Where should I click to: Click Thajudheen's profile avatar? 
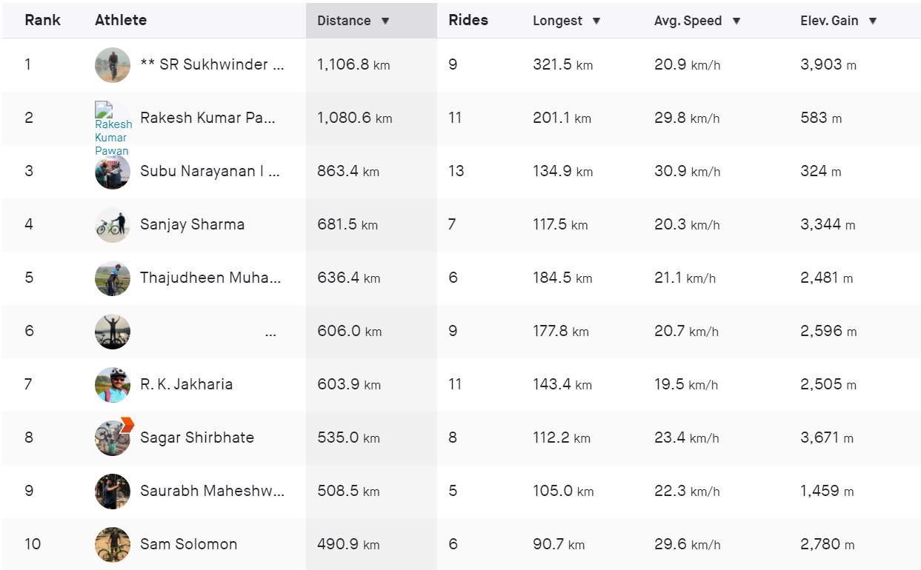point(113,278)
